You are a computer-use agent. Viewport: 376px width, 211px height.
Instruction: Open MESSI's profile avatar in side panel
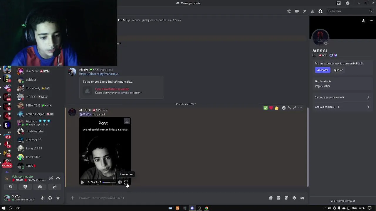click(320, 38)
